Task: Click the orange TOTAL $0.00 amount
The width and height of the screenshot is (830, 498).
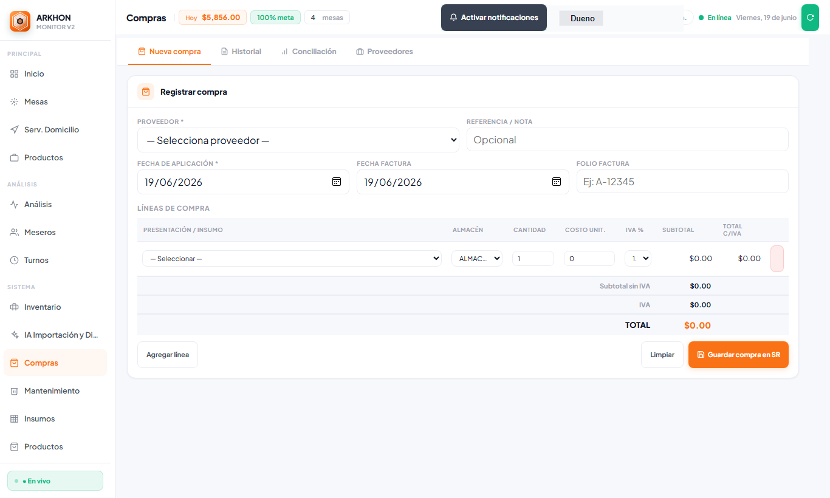Action: [x=698, y=326]
